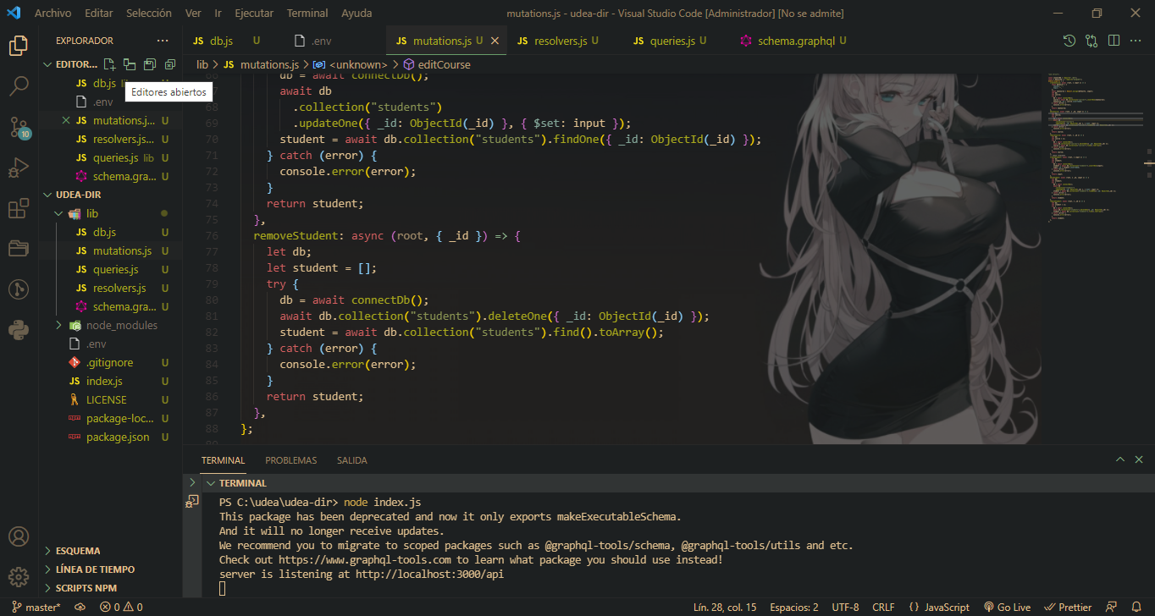Open the <unknown> breadcrumb dropdown
Image resolution: width=1155 pixels, height=616 pixels.
point(350,64)
